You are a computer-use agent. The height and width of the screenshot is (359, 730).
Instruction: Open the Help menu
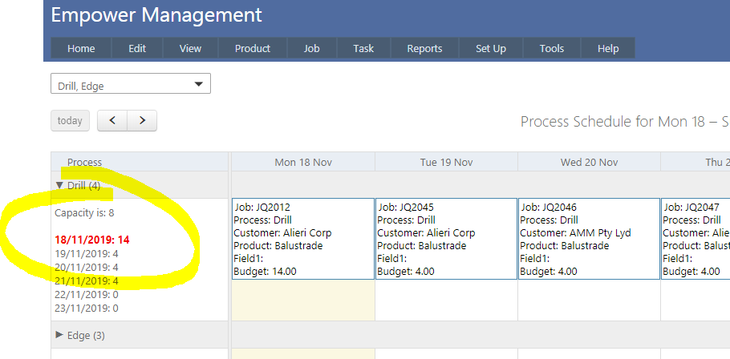coord(608,48)
